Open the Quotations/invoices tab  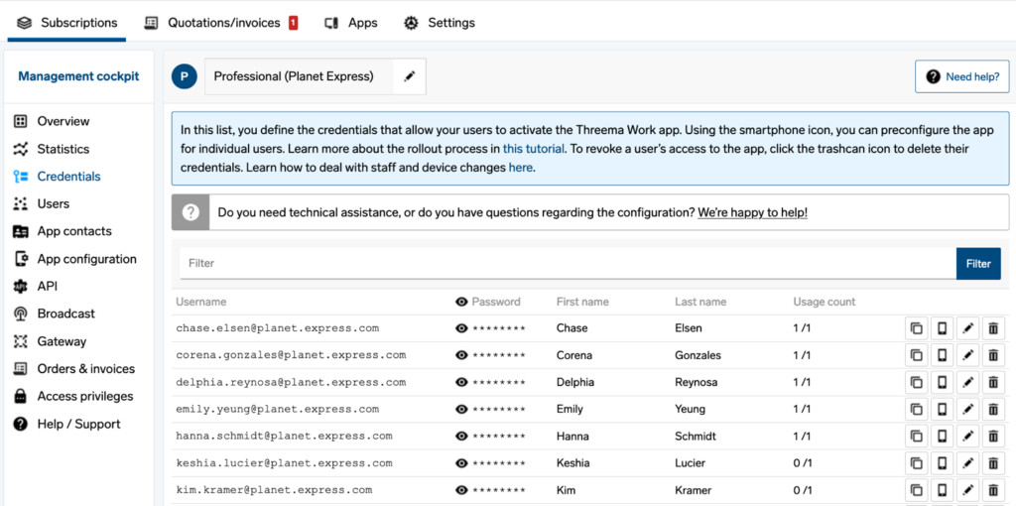220,23
